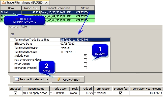Image resolution: width=165 pixels, height=99 pixels.
Task: Edit the Termination Trade Date Time field
Action: coord(85,40)
